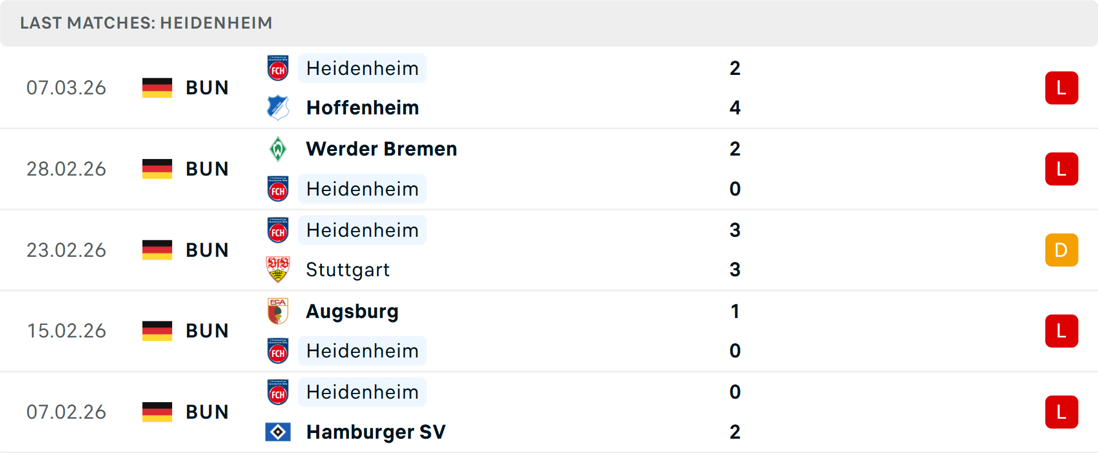Toggle the red L badge for the Hoffenheim match
The height and width of the screenshot is (453, 1098).
tap(1062, 88)
